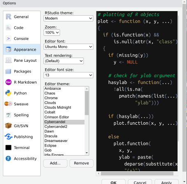
Task: Click the Code section icon
Action: pyautogui.click(x=8, y=28)
